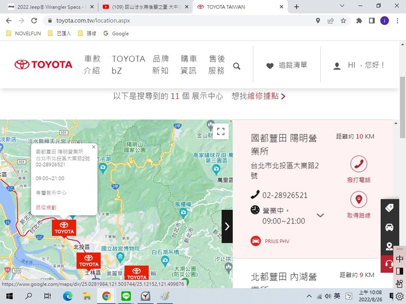This screenshot has width=406, height=304.
Task: Open a new browser tab
Action: click(297, 7)
